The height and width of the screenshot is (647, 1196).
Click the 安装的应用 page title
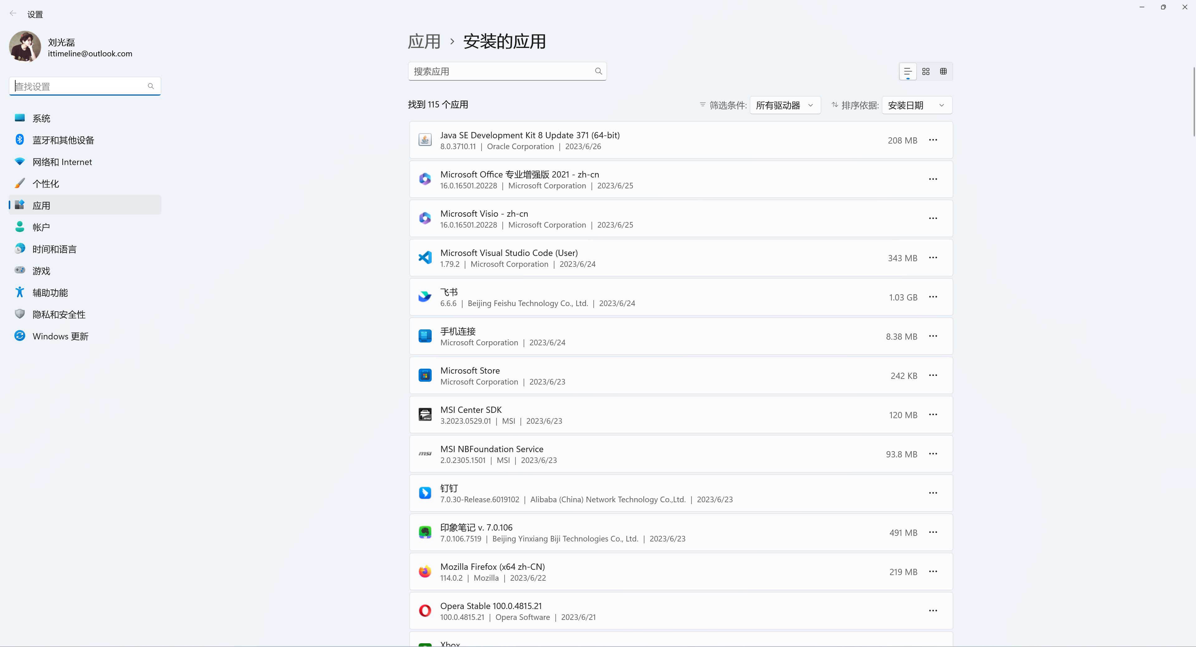point(504,41)
